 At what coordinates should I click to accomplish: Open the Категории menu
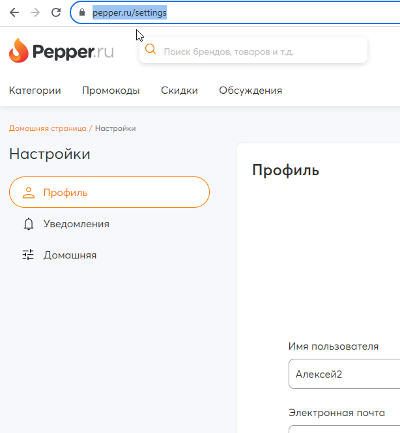click(x=35, y=91)
